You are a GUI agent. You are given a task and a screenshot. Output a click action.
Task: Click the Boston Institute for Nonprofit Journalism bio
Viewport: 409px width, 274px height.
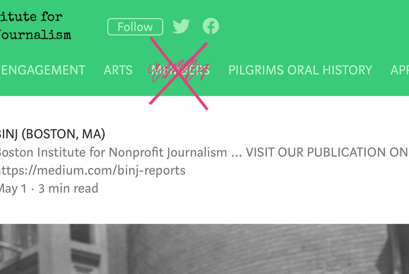coord(113,152)
